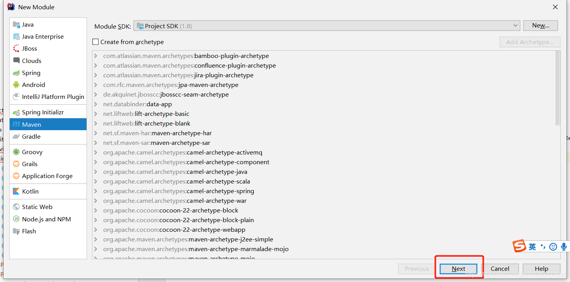
Task: Expand net.databinder data-app entry
Action: (x=96, y=104)
